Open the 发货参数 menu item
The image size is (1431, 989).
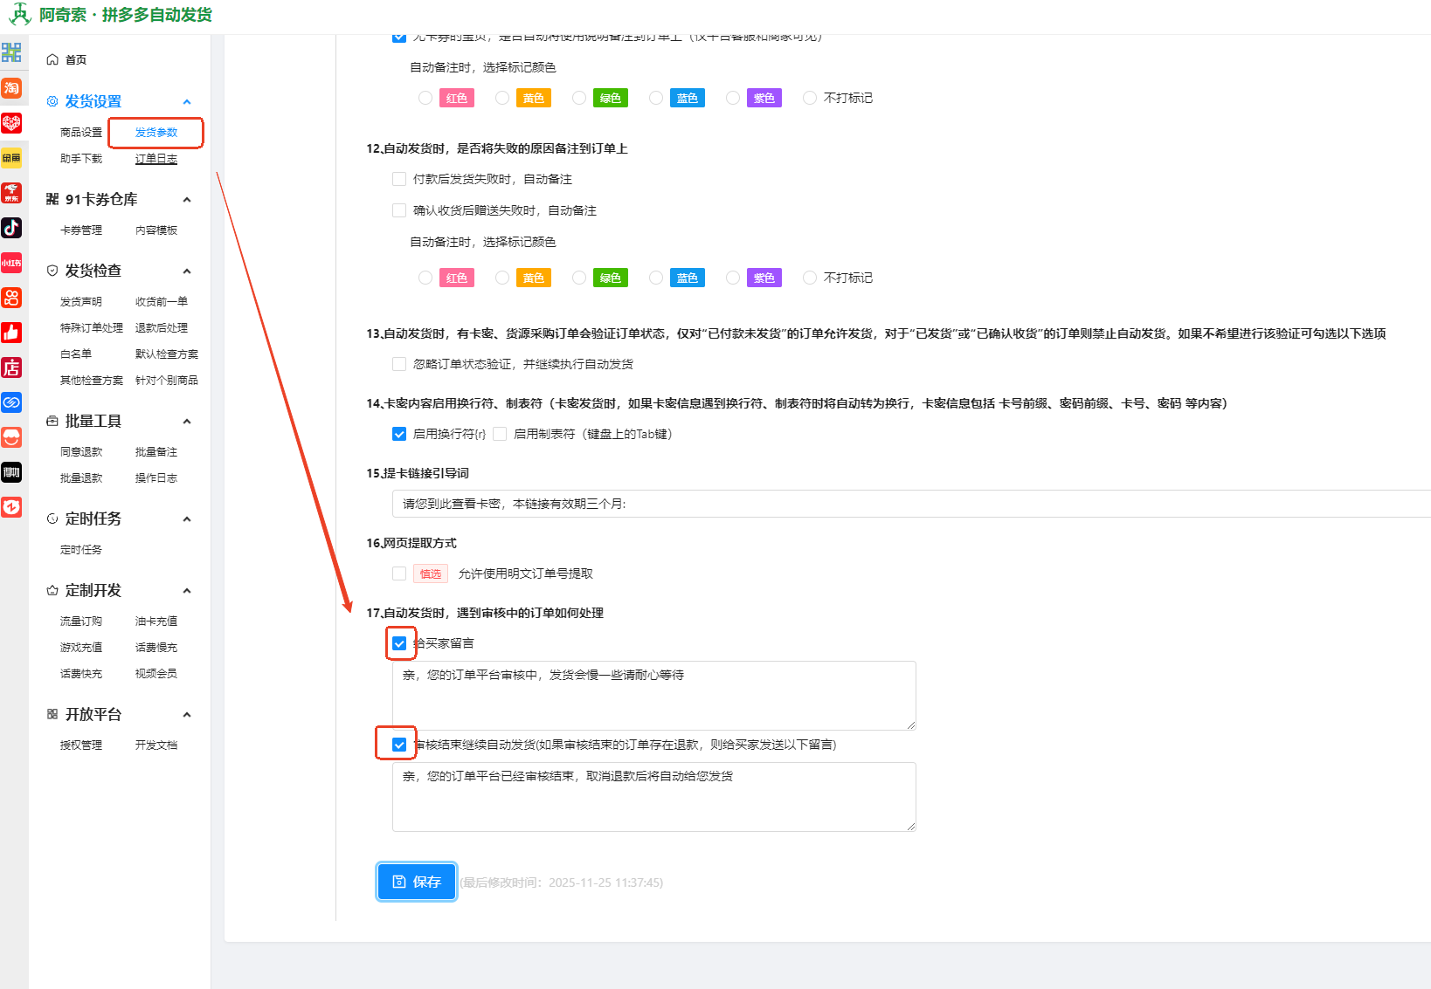tap(156, 133)
